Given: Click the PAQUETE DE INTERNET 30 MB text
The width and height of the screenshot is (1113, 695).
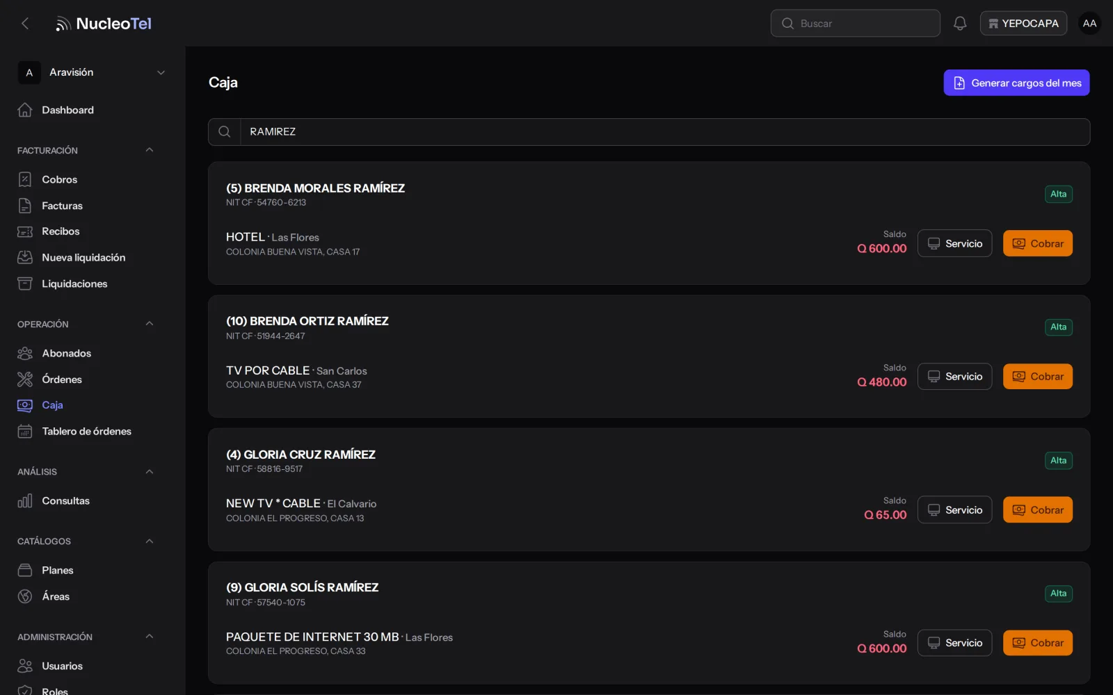Looking at the screenshot, I should pos(312,637).
